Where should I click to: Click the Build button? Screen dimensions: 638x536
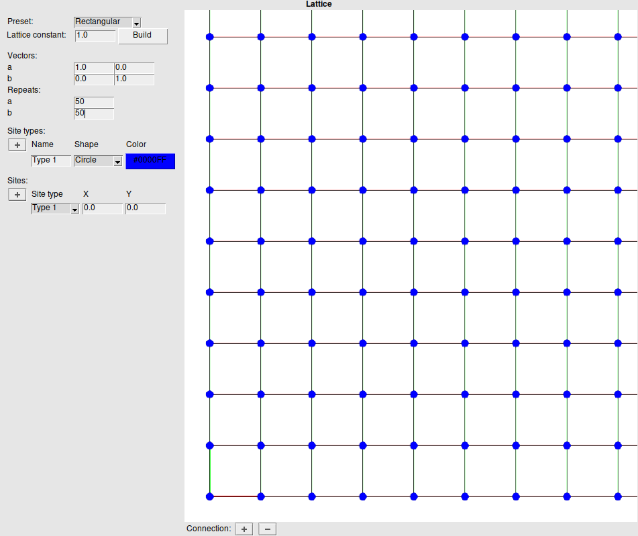[142, 36]
